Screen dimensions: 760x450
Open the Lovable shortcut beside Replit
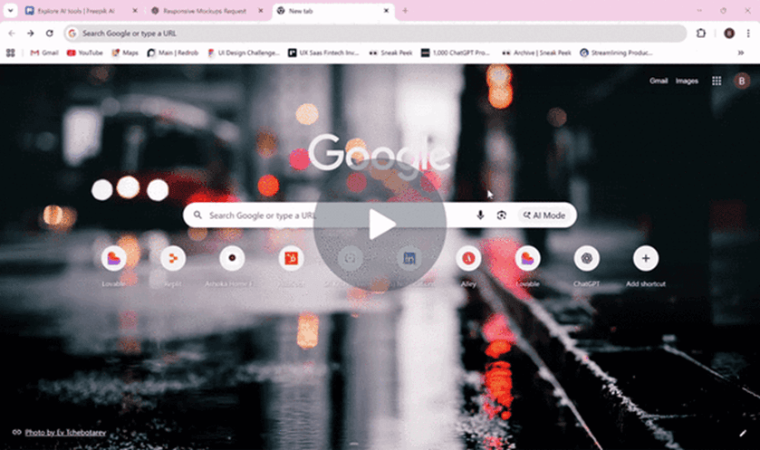pyautogui.click(x=114, y=258)
